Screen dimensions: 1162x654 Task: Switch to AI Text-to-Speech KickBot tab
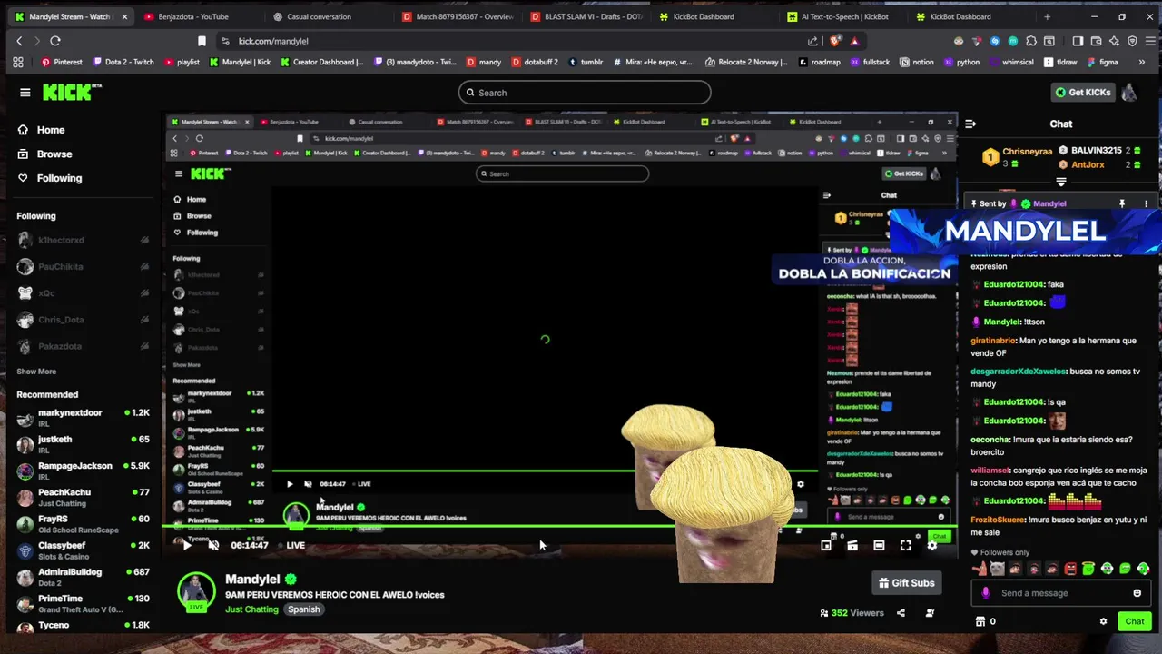(839, 16)
